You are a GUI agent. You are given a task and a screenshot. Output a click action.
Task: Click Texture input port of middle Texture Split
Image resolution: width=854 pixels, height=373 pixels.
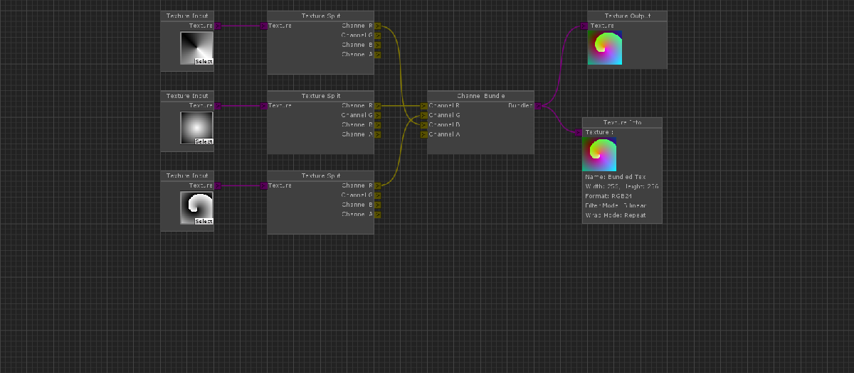(x=263, y=106)
